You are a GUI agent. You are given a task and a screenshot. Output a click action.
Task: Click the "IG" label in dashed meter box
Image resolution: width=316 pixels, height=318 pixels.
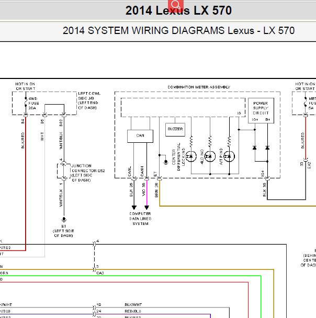pyautogui.click(x=239, y=113)
